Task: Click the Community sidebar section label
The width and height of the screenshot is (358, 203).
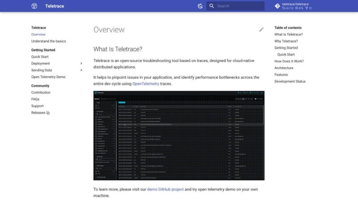Action: (40, 86)
